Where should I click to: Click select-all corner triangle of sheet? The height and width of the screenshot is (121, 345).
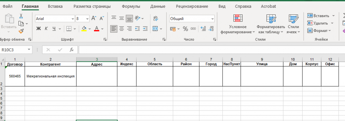(2, 59)
